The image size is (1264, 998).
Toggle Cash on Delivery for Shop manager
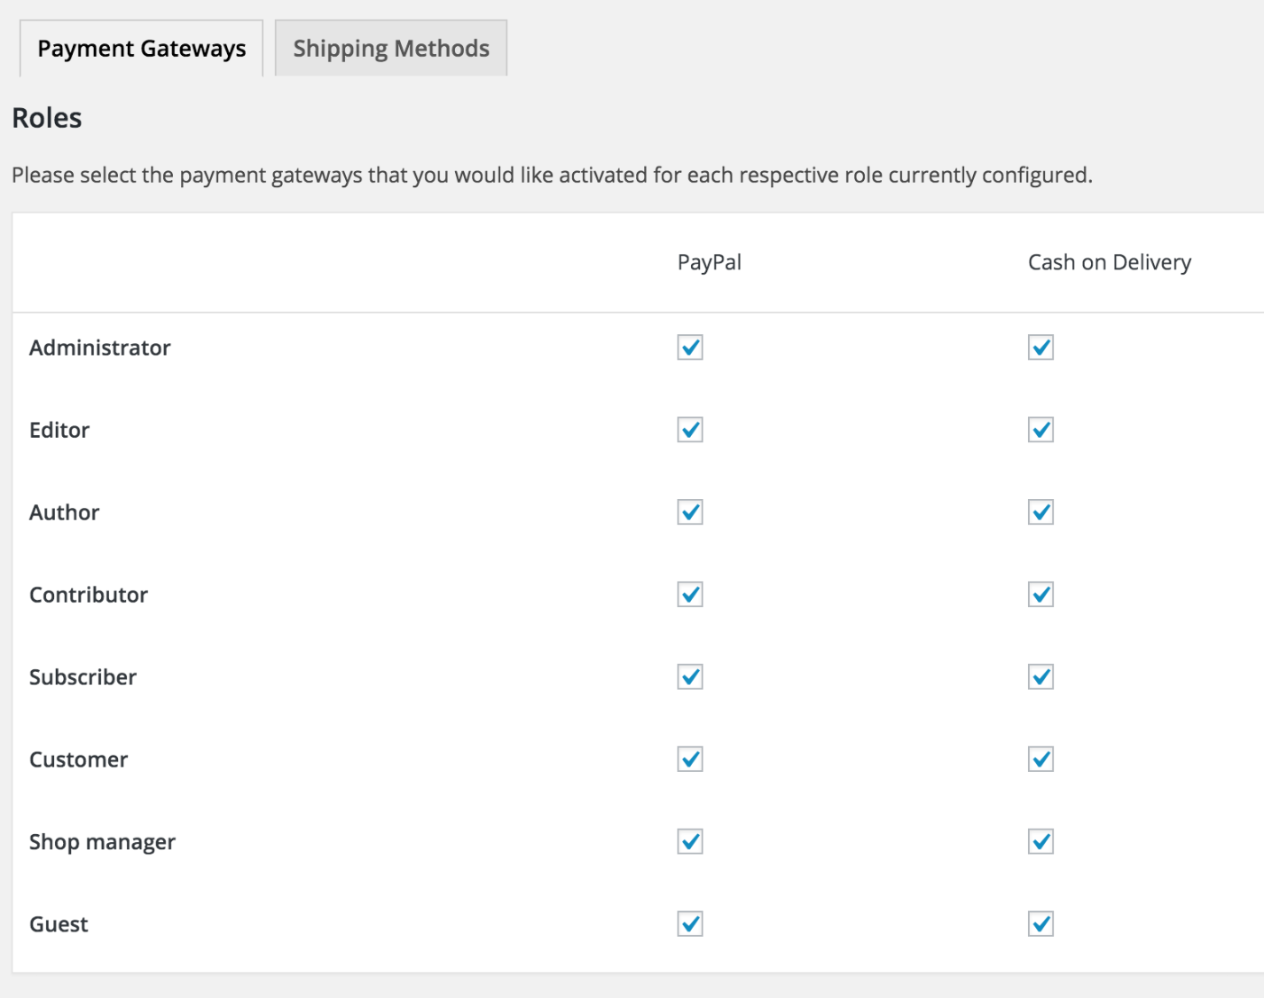click(1040, 841)
